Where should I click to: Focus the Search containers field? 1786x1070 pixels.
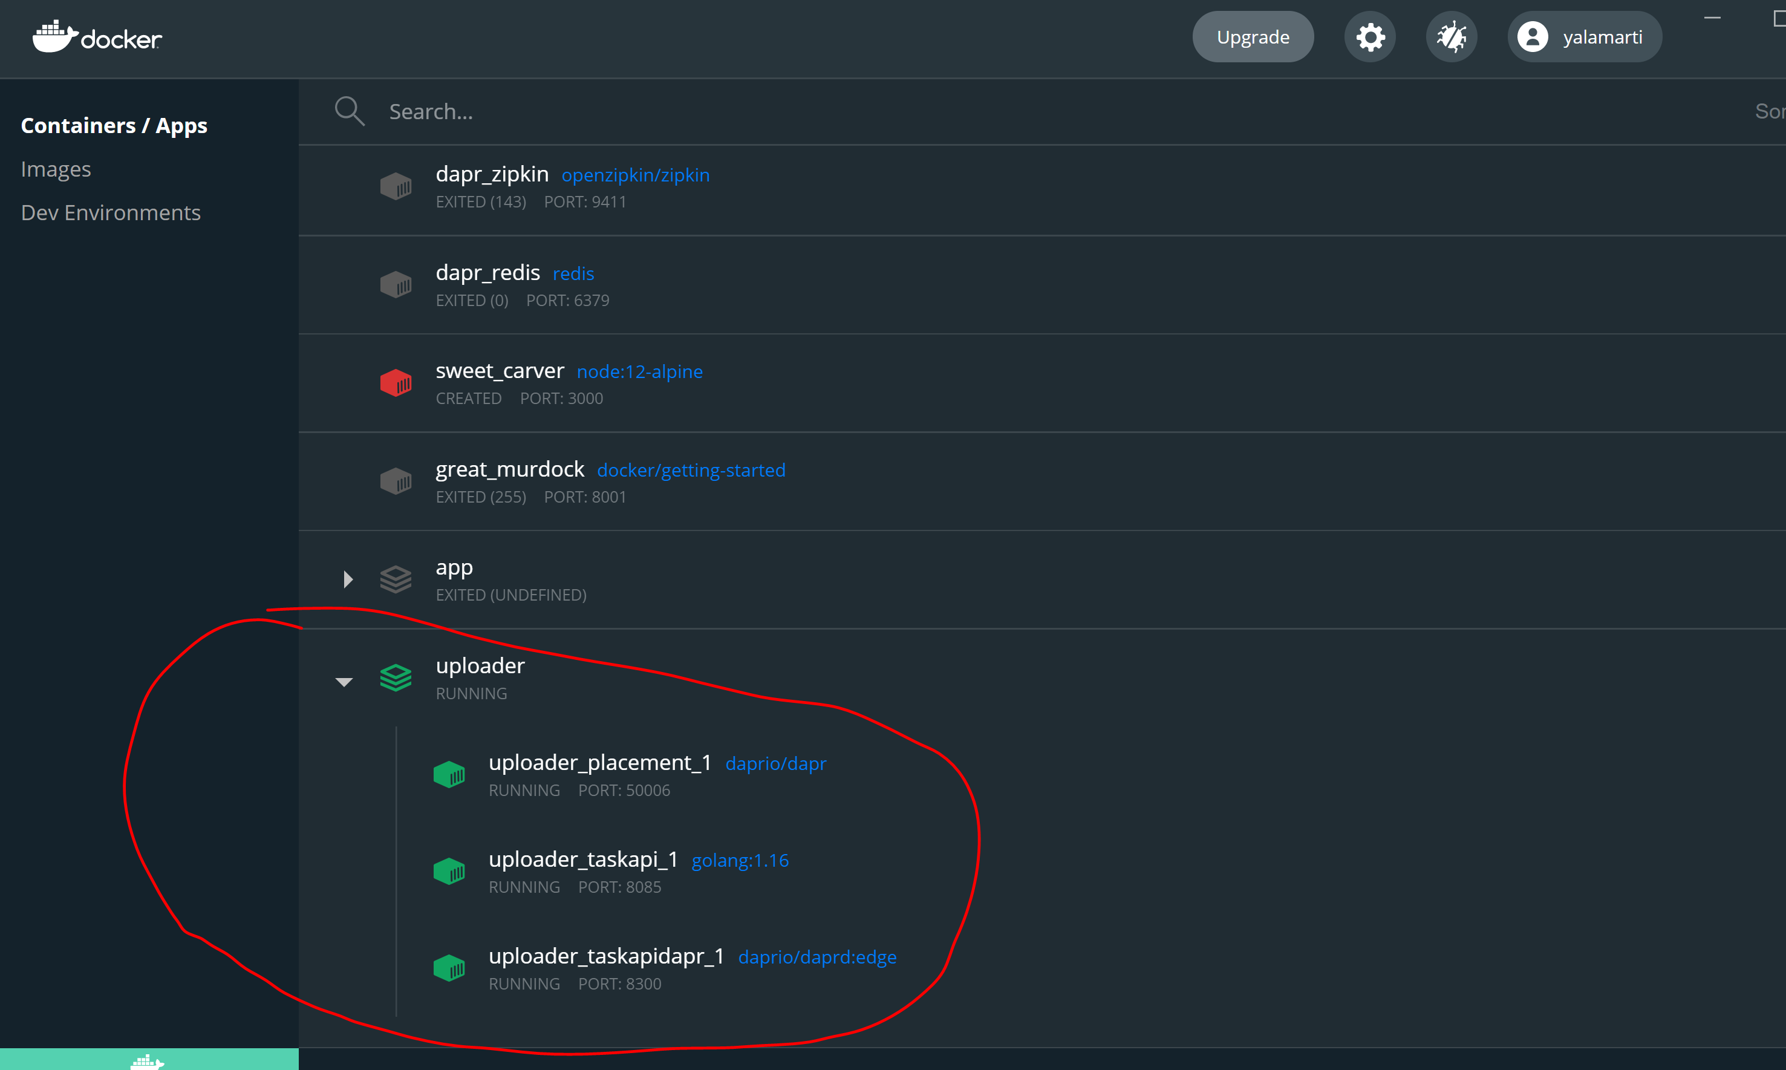(x=649, y=112)
